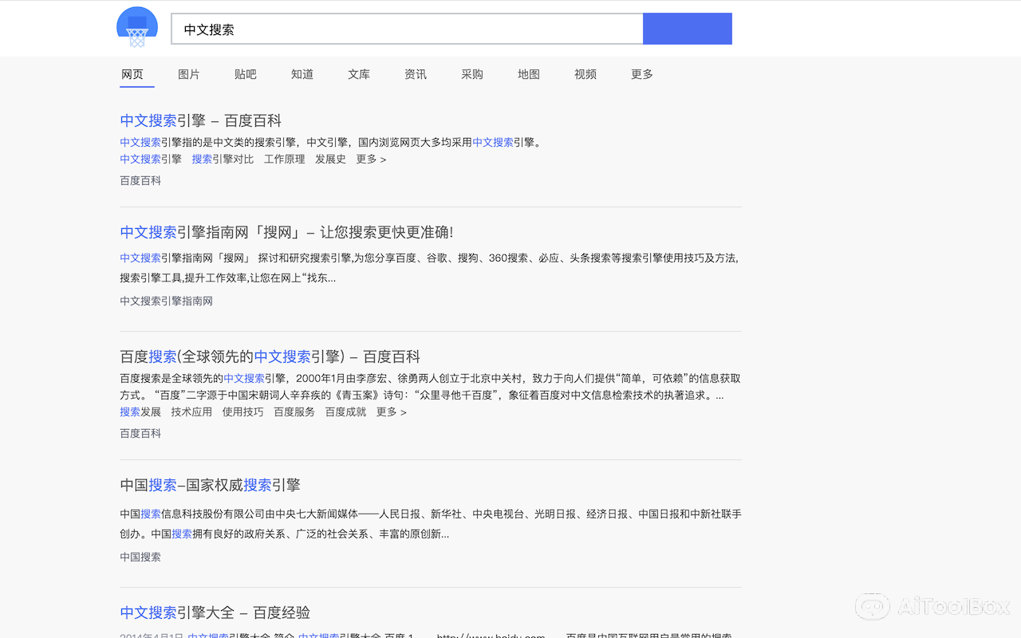
Task: Open the 知道 section
Action: pyautogui.click(x=302, y=74)
